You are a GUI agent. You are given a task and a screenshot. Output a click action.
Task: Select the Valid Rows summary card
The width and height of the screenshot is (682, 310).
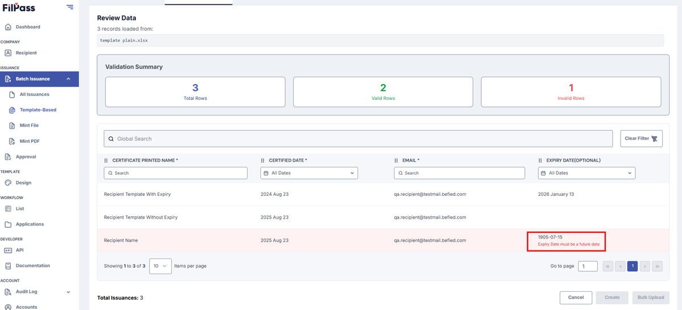[x=383, y=92]
